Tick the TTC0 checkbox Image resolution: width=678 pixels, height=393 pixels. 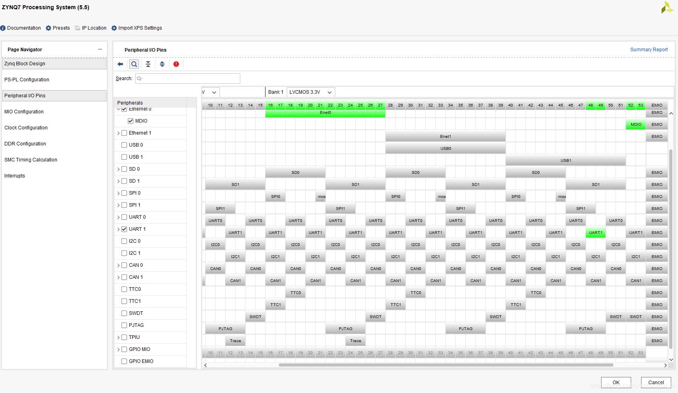click(124, 289)
